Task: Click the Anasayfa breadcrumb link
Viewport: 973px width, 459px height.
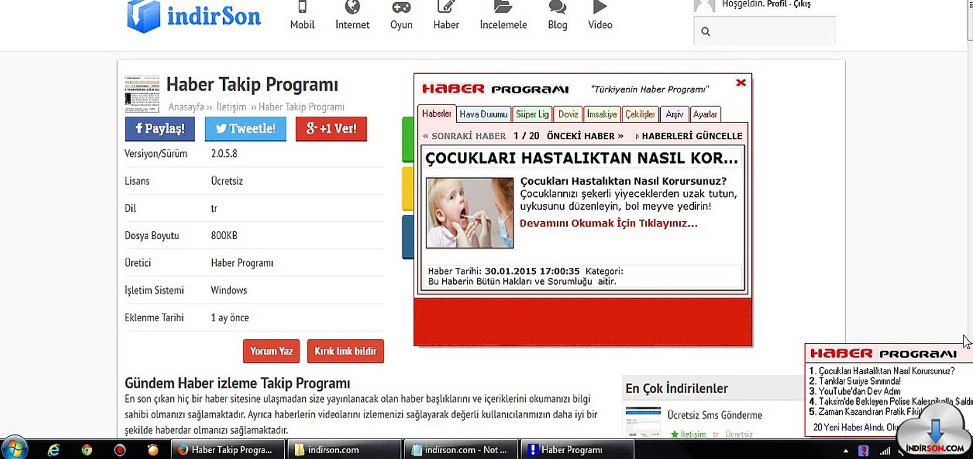Action: tap(186, 107)
